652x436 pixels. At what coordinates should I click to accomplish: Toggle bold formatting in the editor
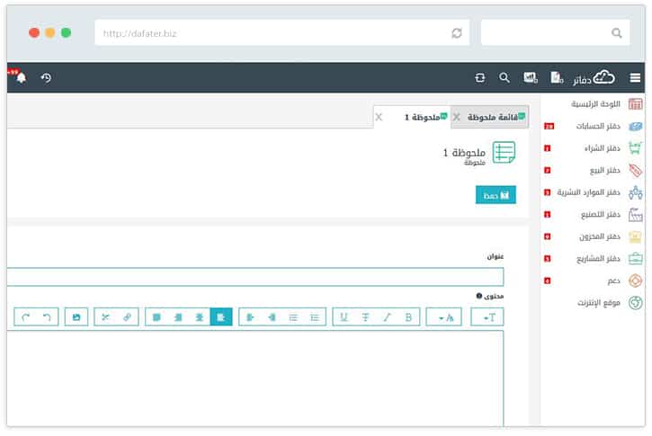(408, 317)
